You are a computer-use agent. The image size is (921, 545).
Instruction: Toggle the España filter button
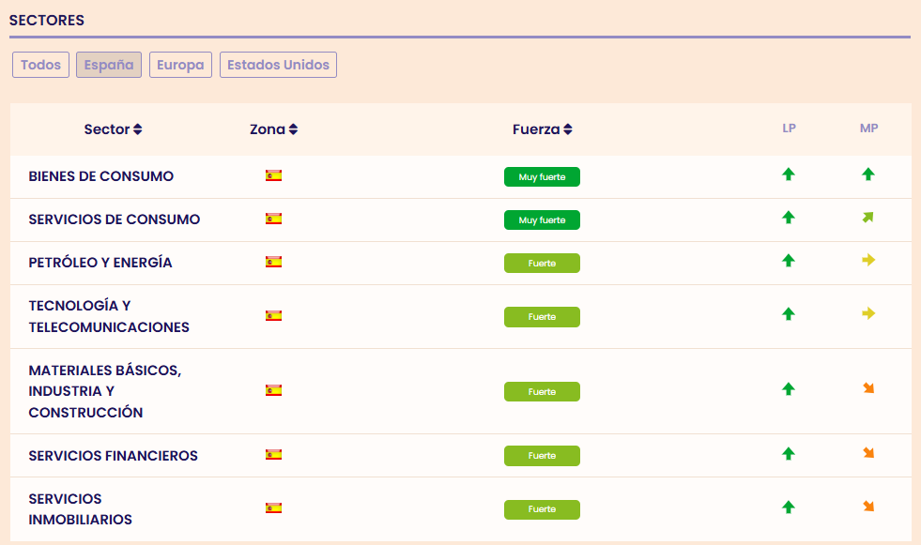pyautogui.click(x=109, y=65)
